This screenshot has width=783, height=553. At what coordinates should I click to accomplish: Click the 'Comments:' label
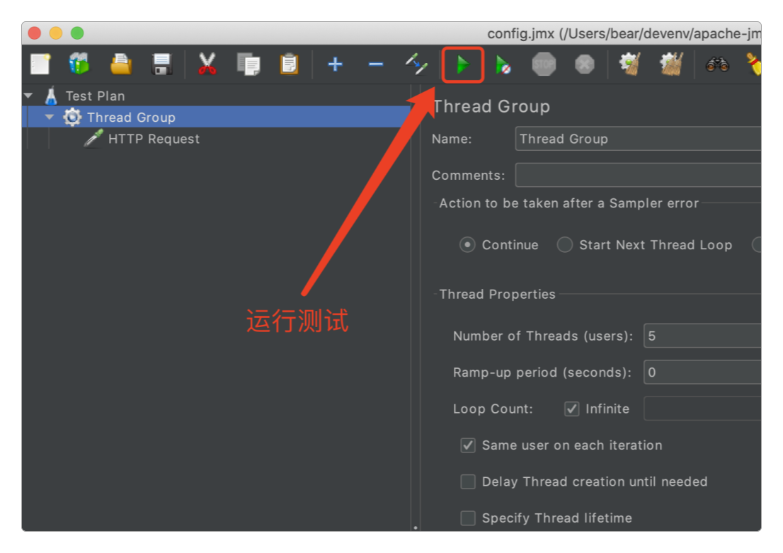pos(469,176)
